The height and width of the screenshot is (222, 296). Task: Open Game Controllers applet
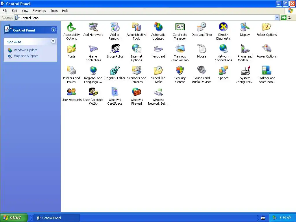(x=93, y=53)
